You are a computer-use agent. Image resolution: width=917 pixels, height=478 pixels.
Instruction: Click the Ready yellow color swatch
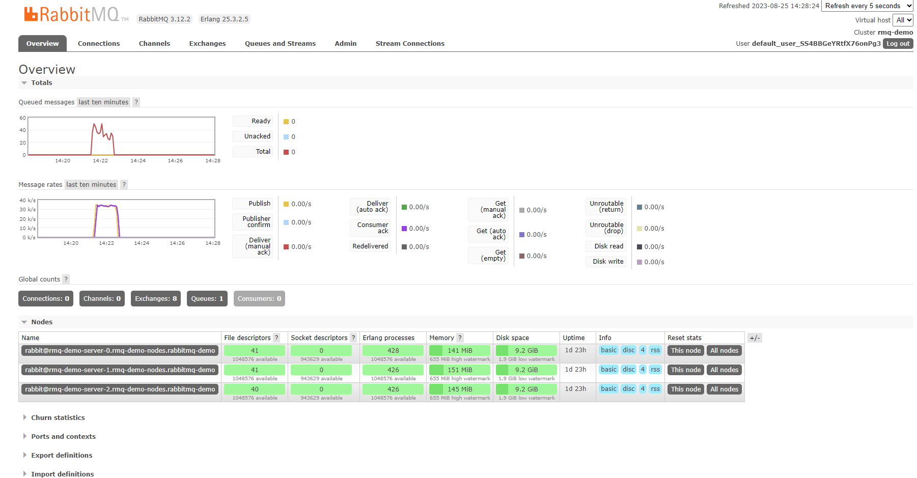tap(286, 122)
